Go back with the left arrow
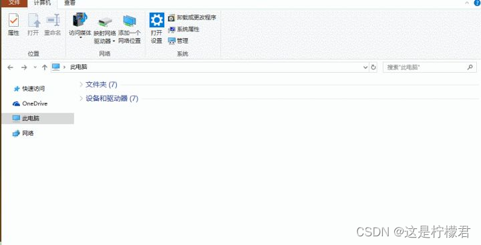481x245 pixels. (x=11, y=67)
